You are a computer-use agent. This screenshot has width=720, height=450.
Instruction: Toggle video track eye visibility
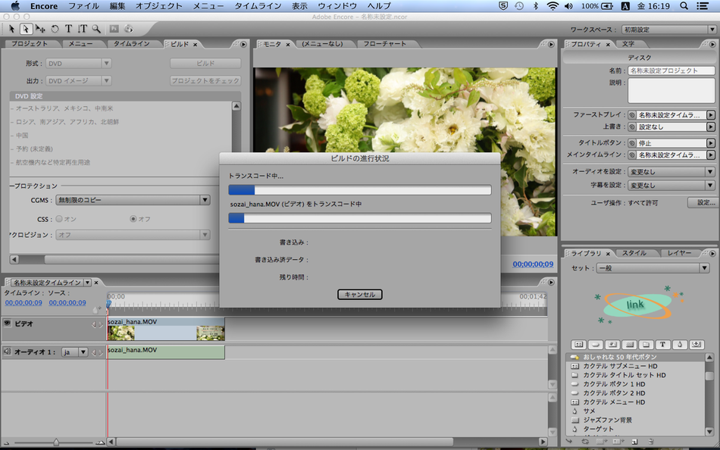pyautogui.click(x=7, y=323)
